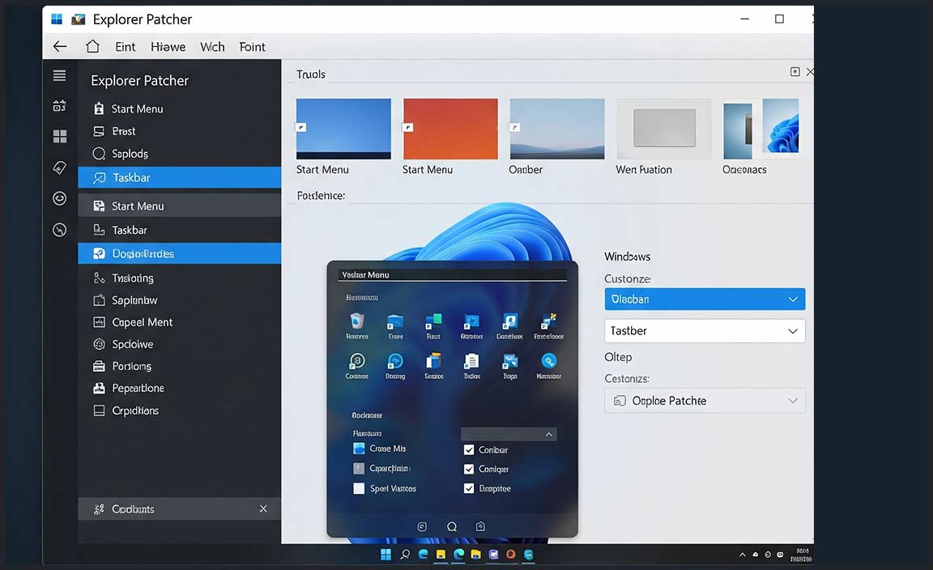The height and width of the screenshot is (570, 933).
Task: Expand the Onplpe Patchte dropdown
Action: 705,401
